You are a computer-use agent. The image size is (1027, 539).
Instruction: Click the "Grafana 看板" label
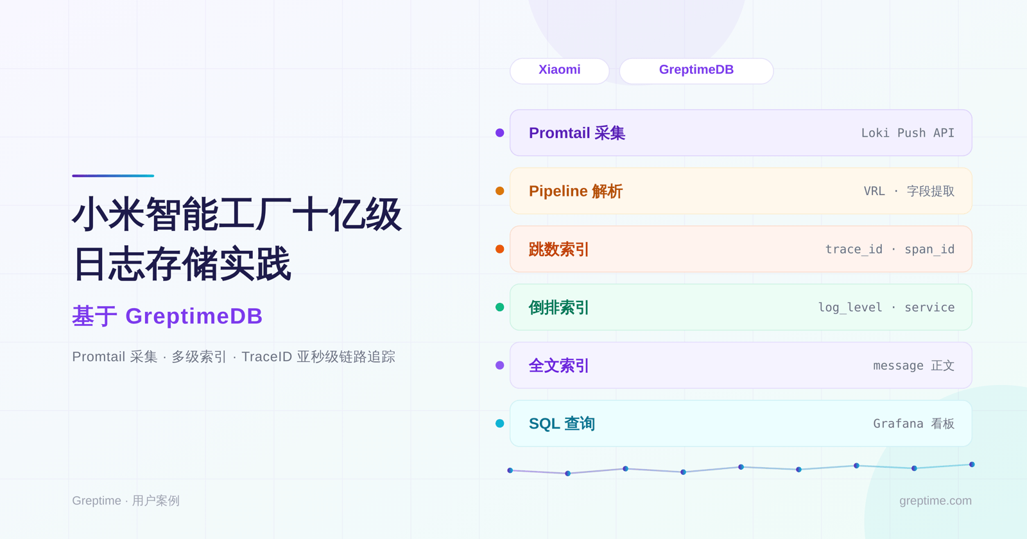tap(913, 424)
